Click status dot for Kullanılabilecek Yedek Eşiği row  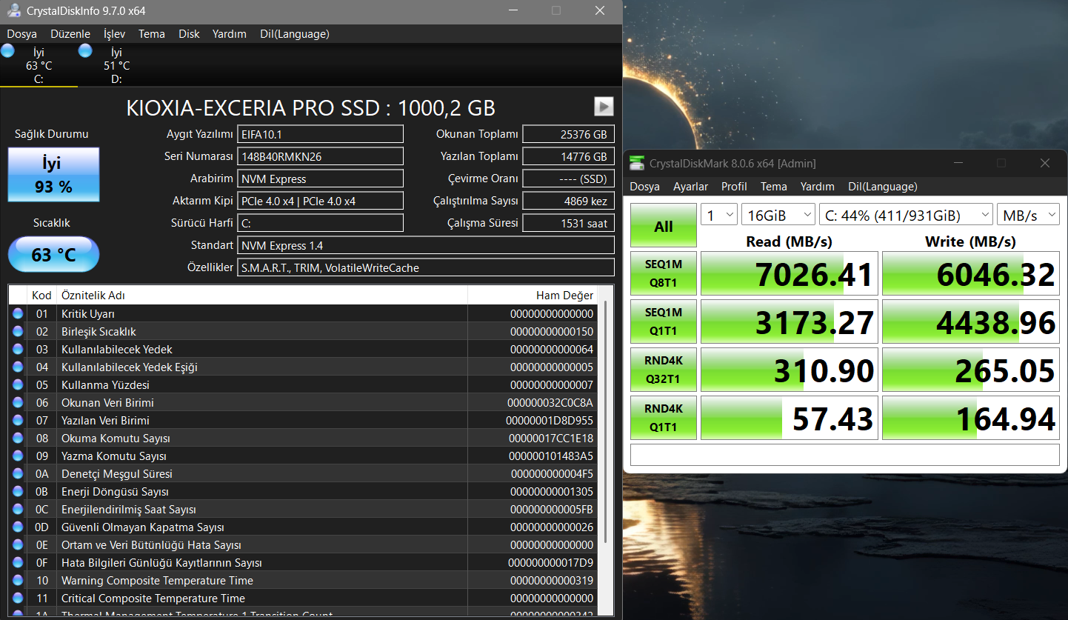(18, 367)
